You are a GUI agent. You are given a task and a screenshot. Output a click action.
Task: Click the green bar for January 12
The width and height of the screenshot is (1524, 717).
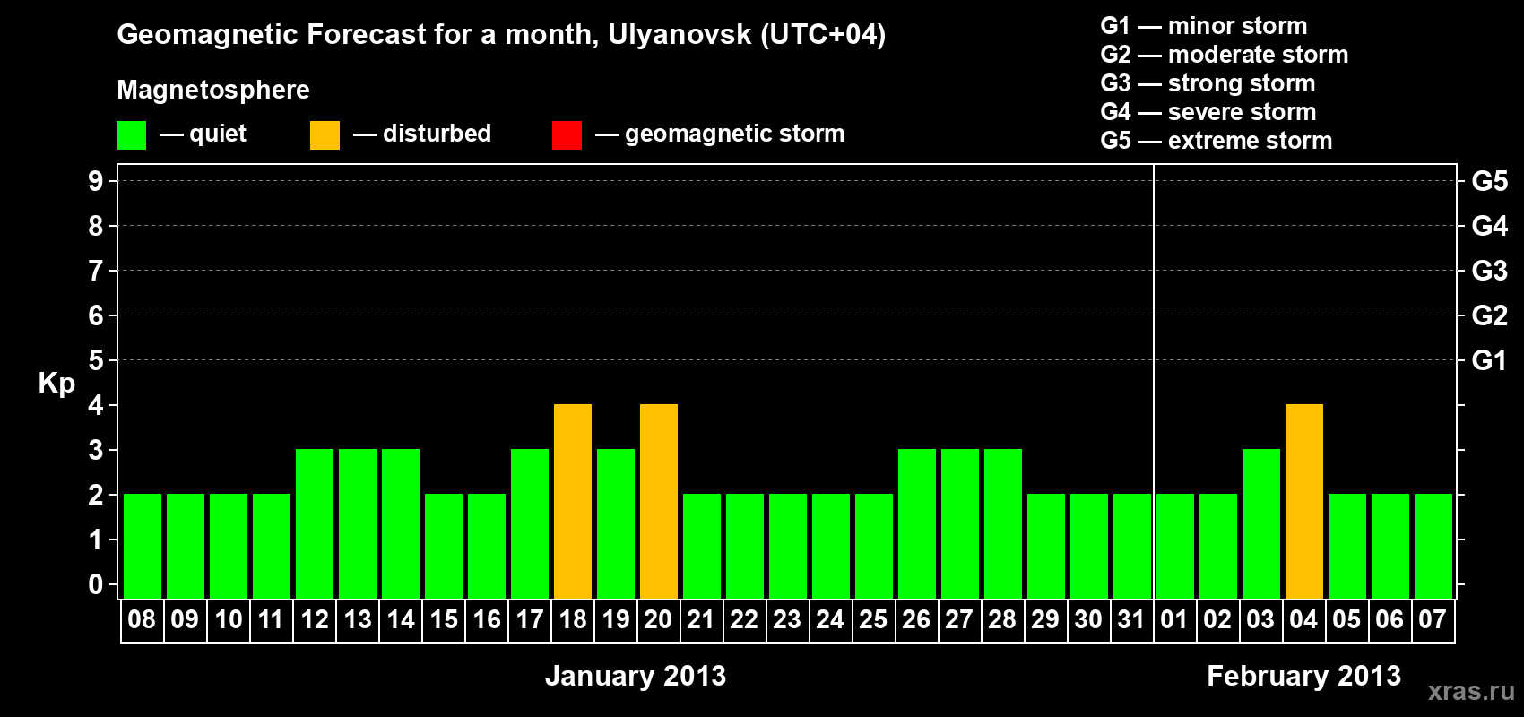315,524
